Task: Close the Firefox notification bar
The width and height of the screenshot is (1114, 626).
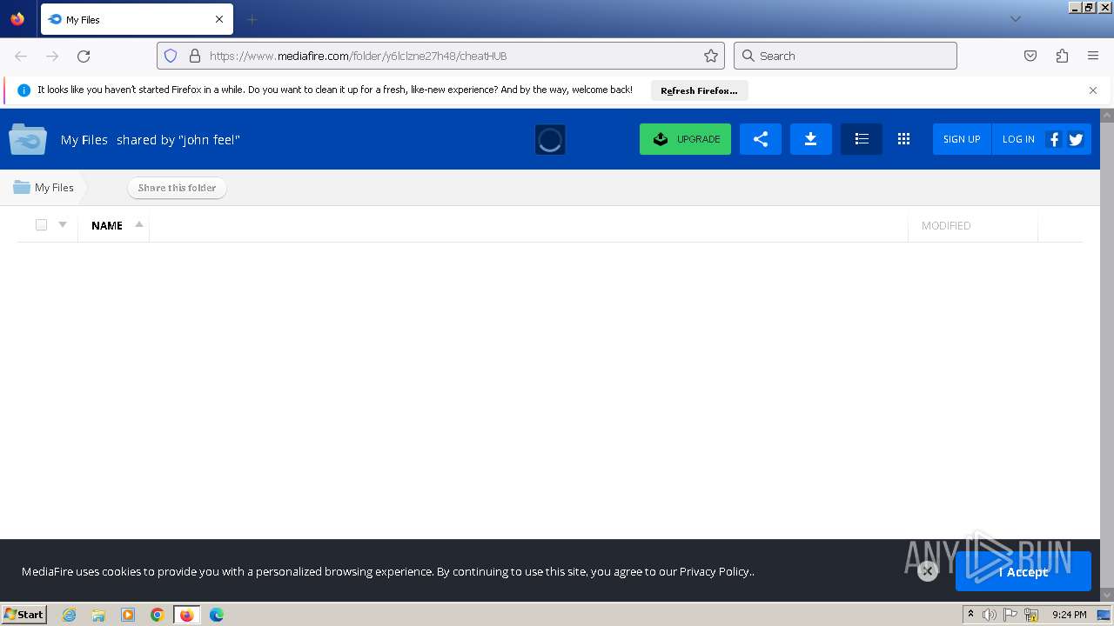Action: point(1093,90)
